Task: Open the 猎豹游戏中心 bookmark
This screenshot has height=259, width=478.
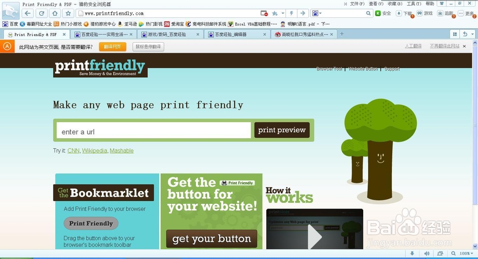Action: click(99, 24)
